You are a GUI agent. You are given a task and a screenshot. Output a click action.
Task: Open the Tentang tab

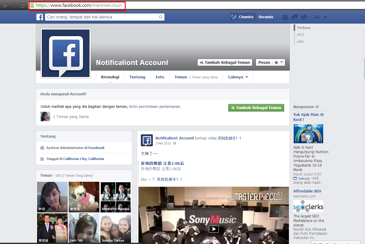(x=137, y=77)
